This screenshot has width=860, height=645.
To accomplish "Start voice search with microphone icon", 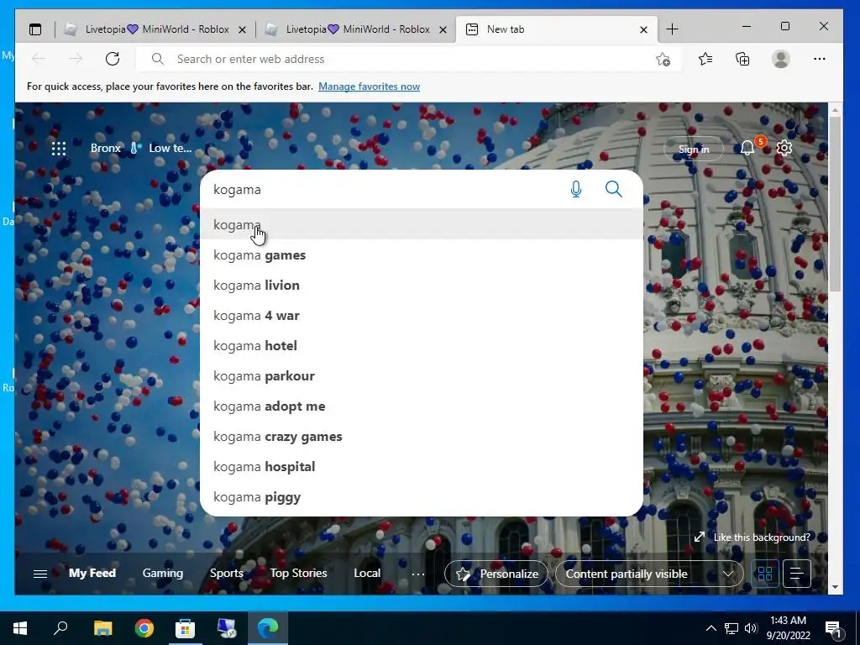I will coord(576,189).
